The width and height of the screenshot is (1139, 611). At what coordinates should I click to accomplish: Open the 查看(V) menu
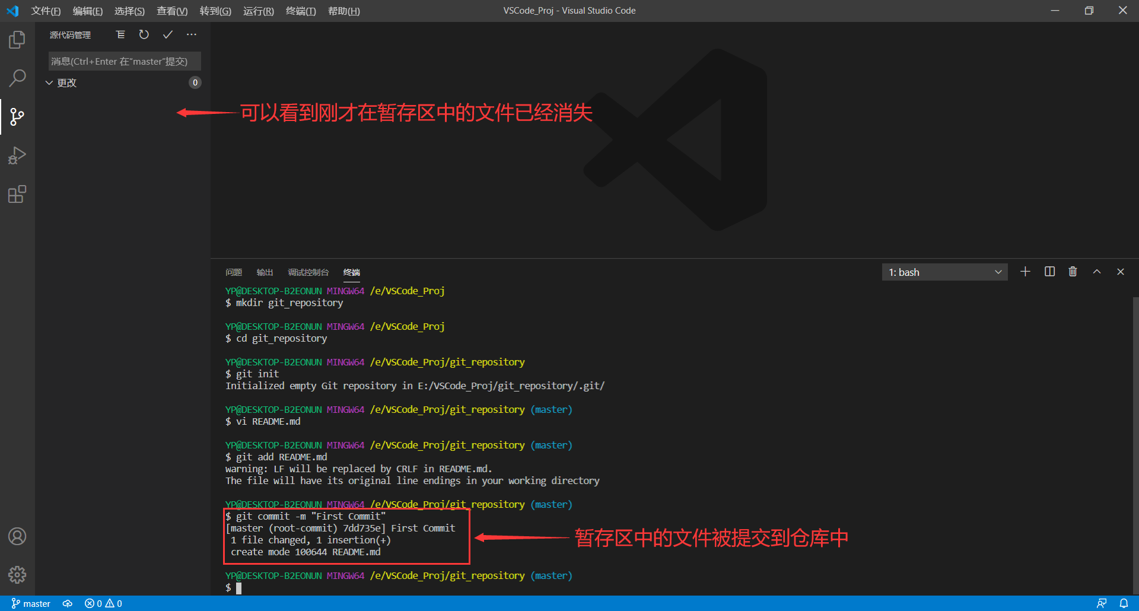(172, 11)
